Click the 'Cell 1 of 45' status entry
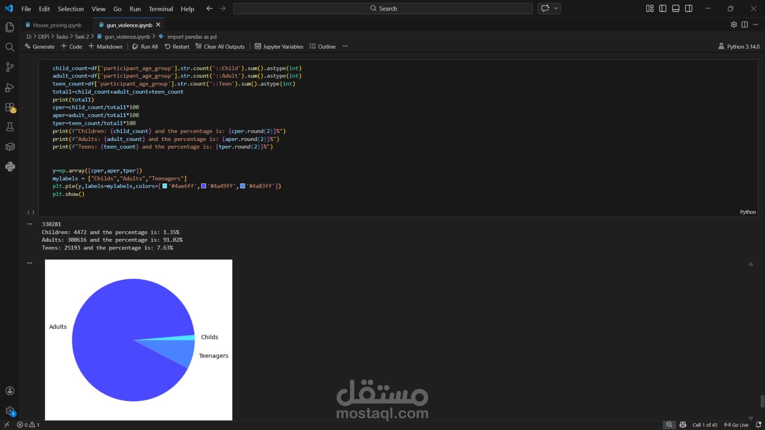The height and width of the screenshot is (430, 765). (705, 425)
